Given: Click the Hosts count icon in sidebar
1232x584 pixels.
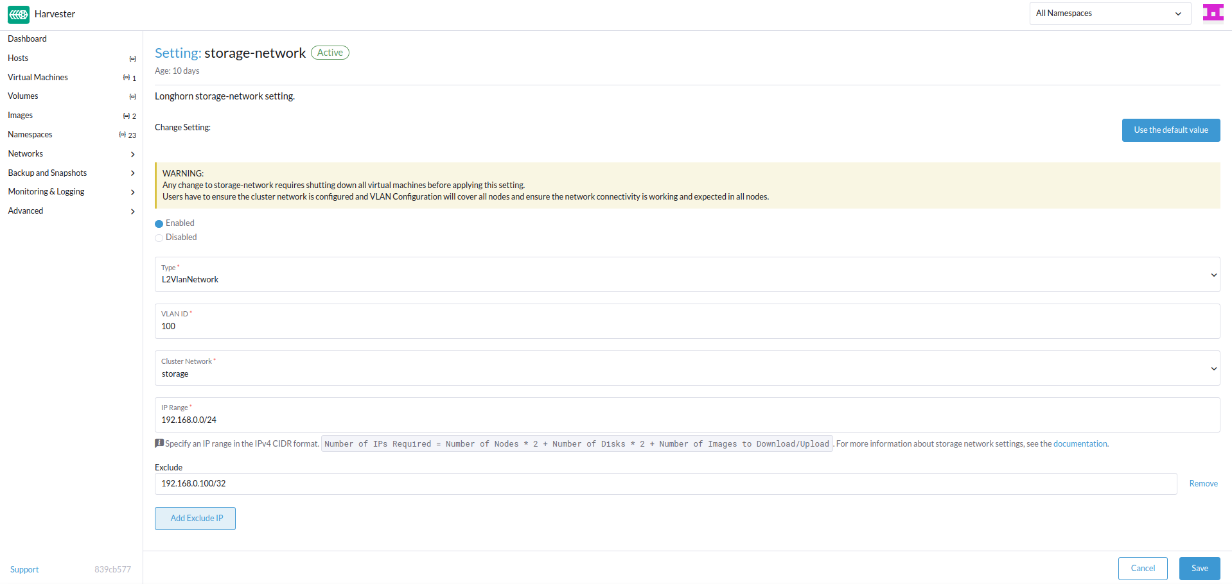Looking at the screenshot, I should [x=132, y=59].
